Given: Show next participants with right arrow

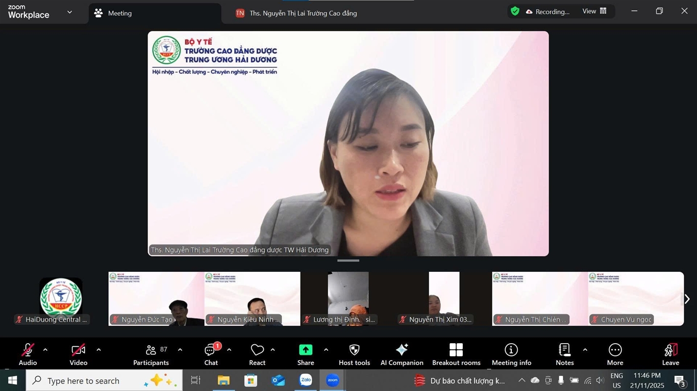Looking at the screenshot, I should click(x=687, y=299).
